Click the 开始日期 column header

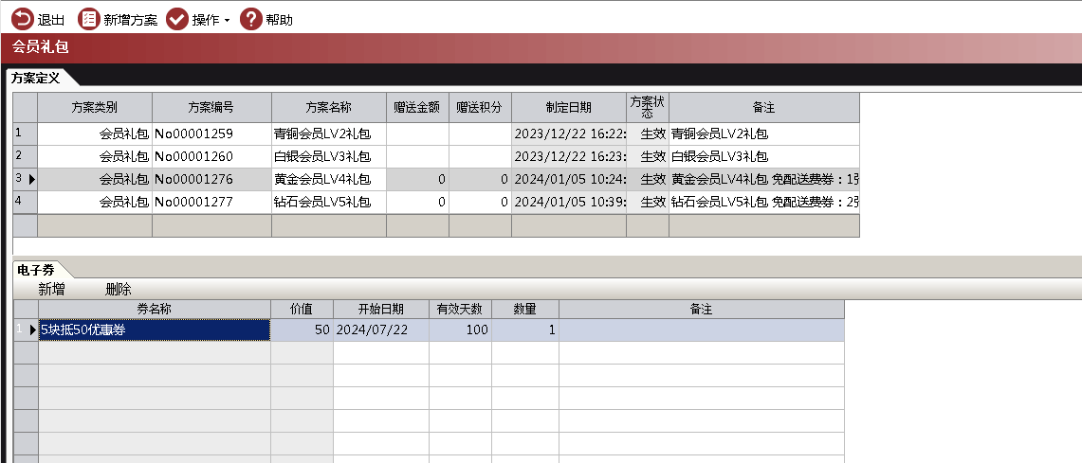[x=381, y=310]
